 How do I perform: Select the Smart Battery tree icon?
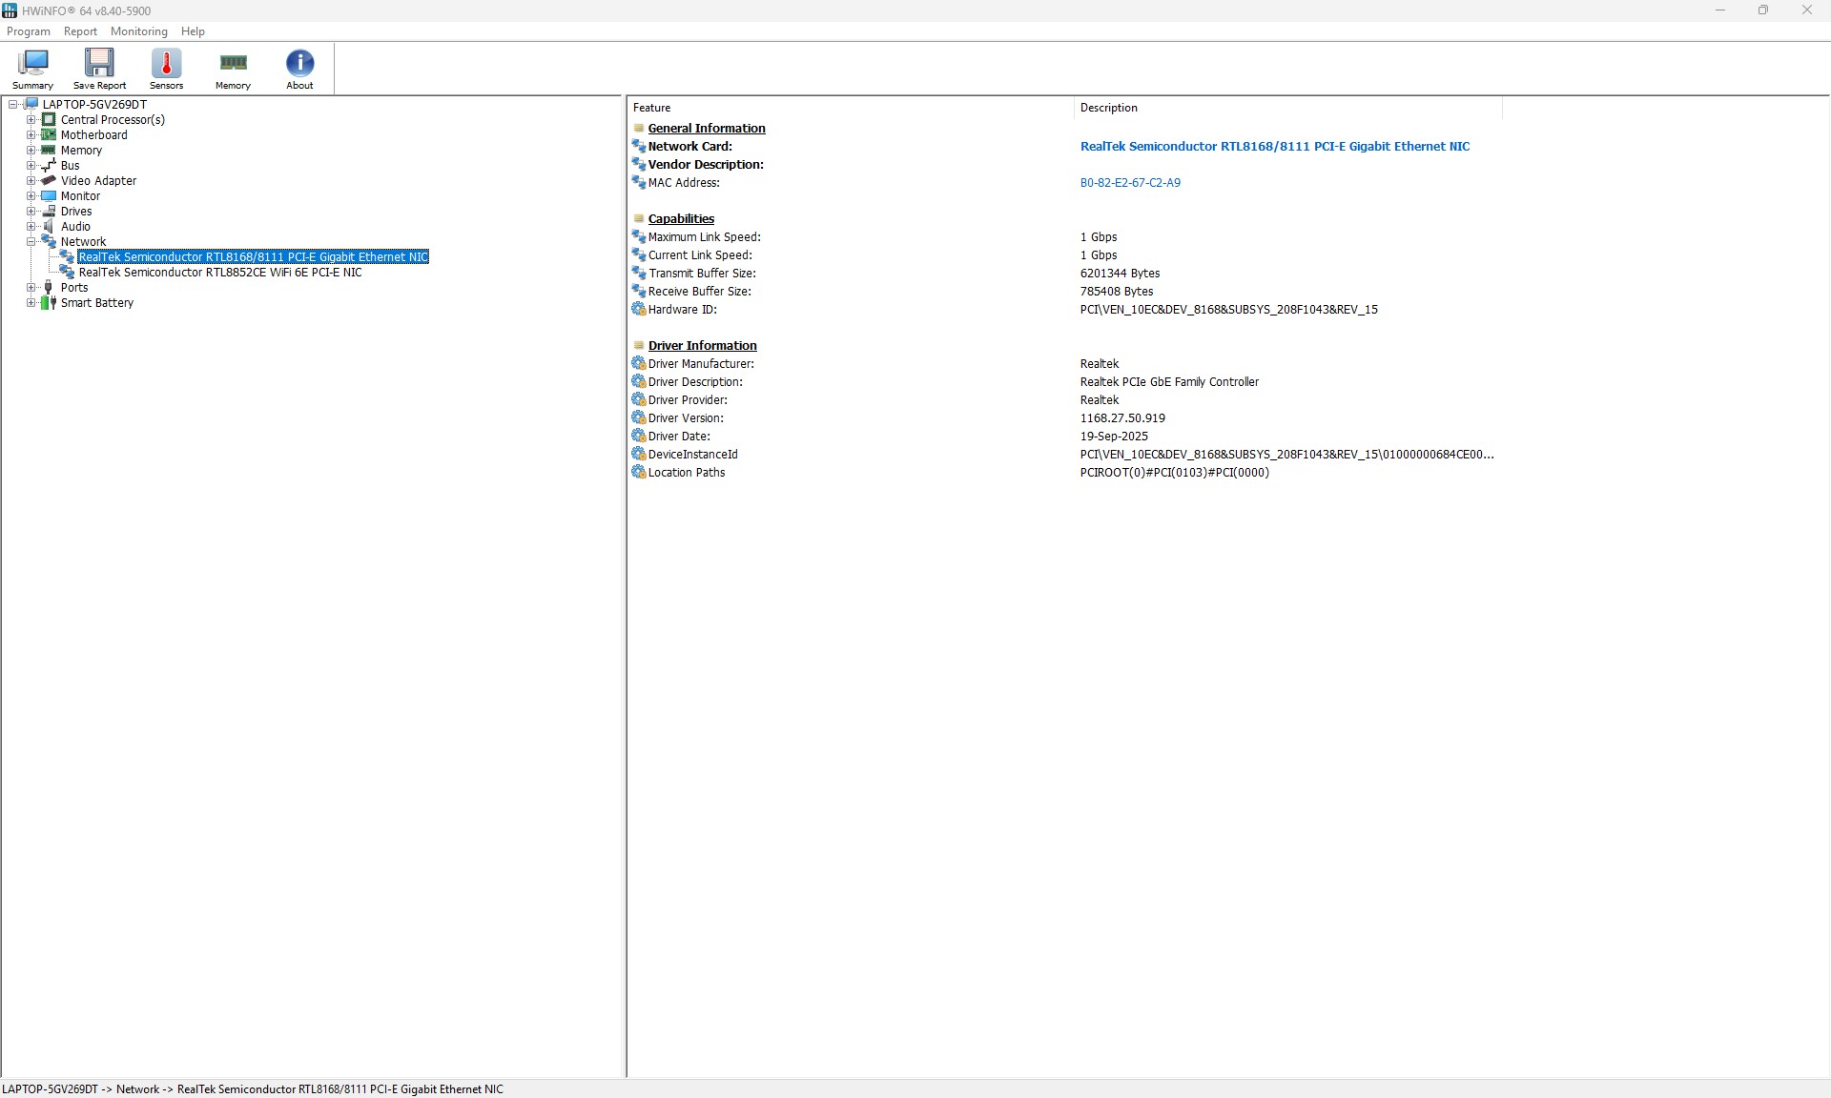(49, 303)
